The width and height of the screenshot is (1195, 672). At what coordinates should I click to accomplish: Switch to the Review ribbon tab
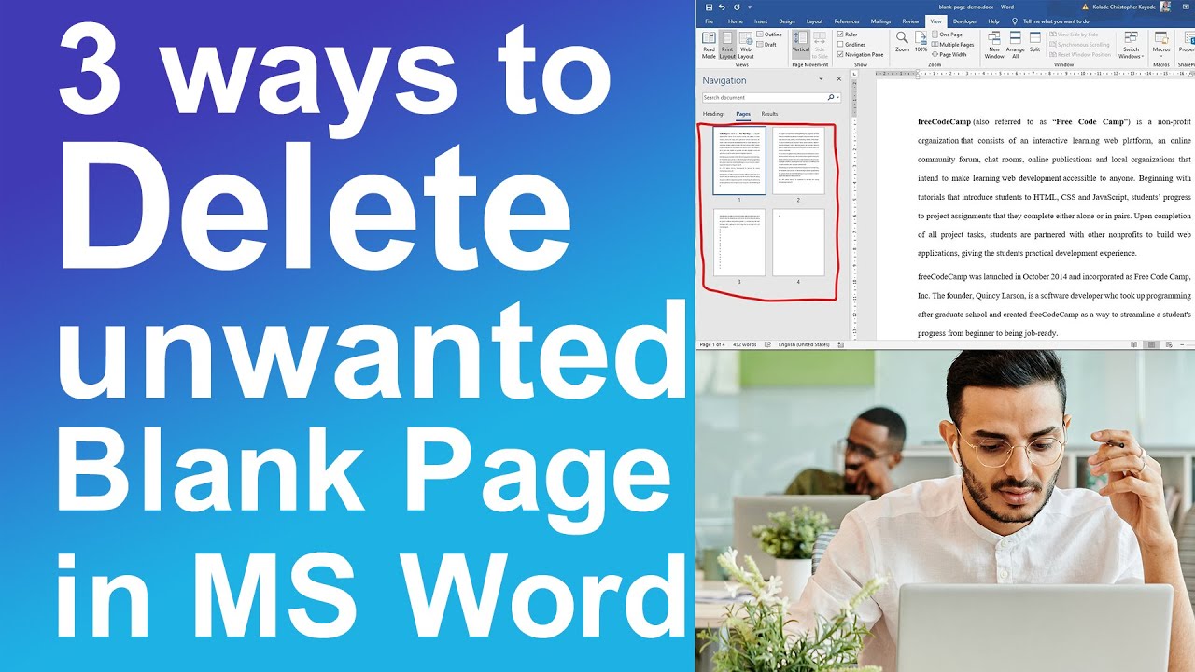coord(910,21)
